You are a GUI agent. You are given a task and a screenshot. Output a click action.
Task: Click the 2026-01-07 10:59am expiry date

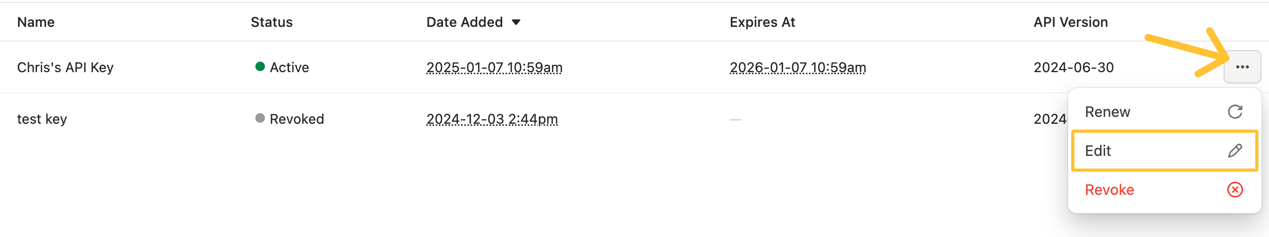point(797,67)
